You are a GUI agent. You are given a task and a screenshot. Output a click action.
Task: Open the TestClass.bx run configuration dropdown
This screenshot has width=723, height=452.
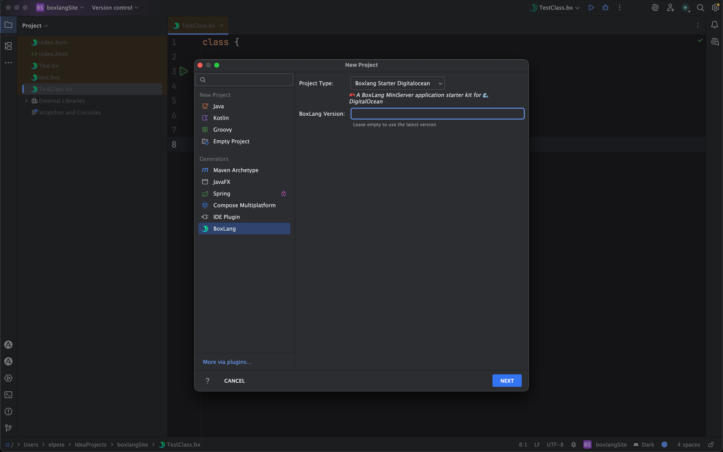[x=555, y=8]
